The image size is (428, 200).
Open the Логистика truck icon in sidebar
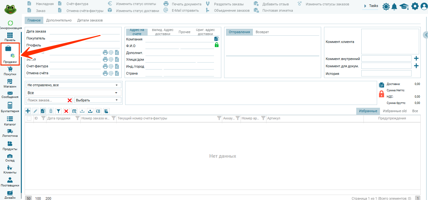(10, 131)
